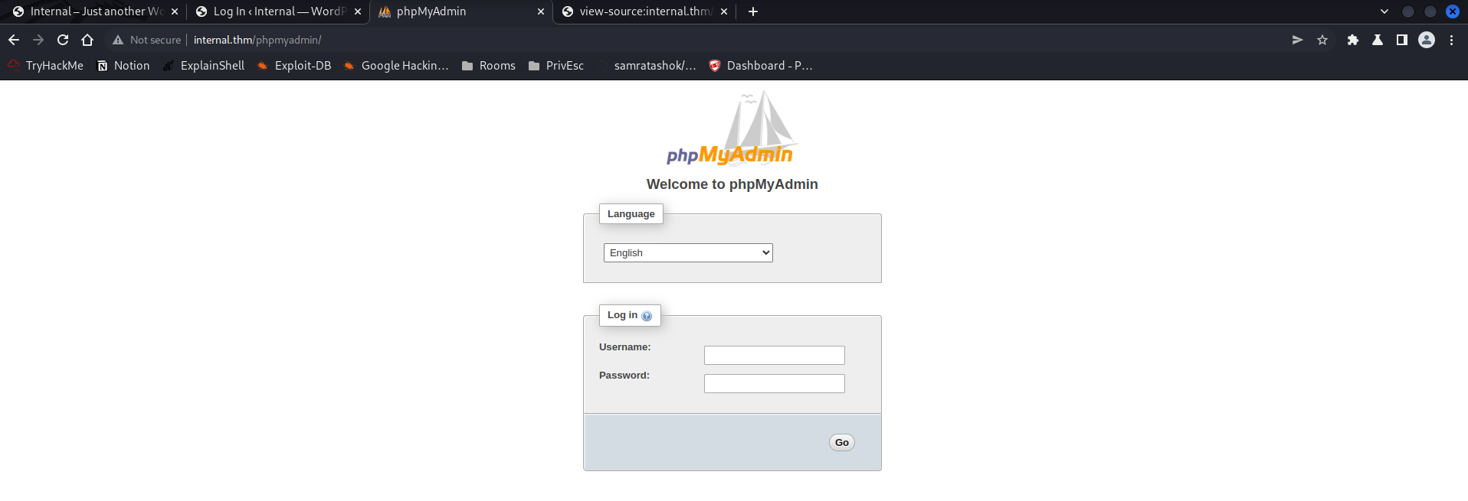Screen dimensions: 1468x501
Task: Open the Exploit-DB bookmark
Action: tap(294, 66)
